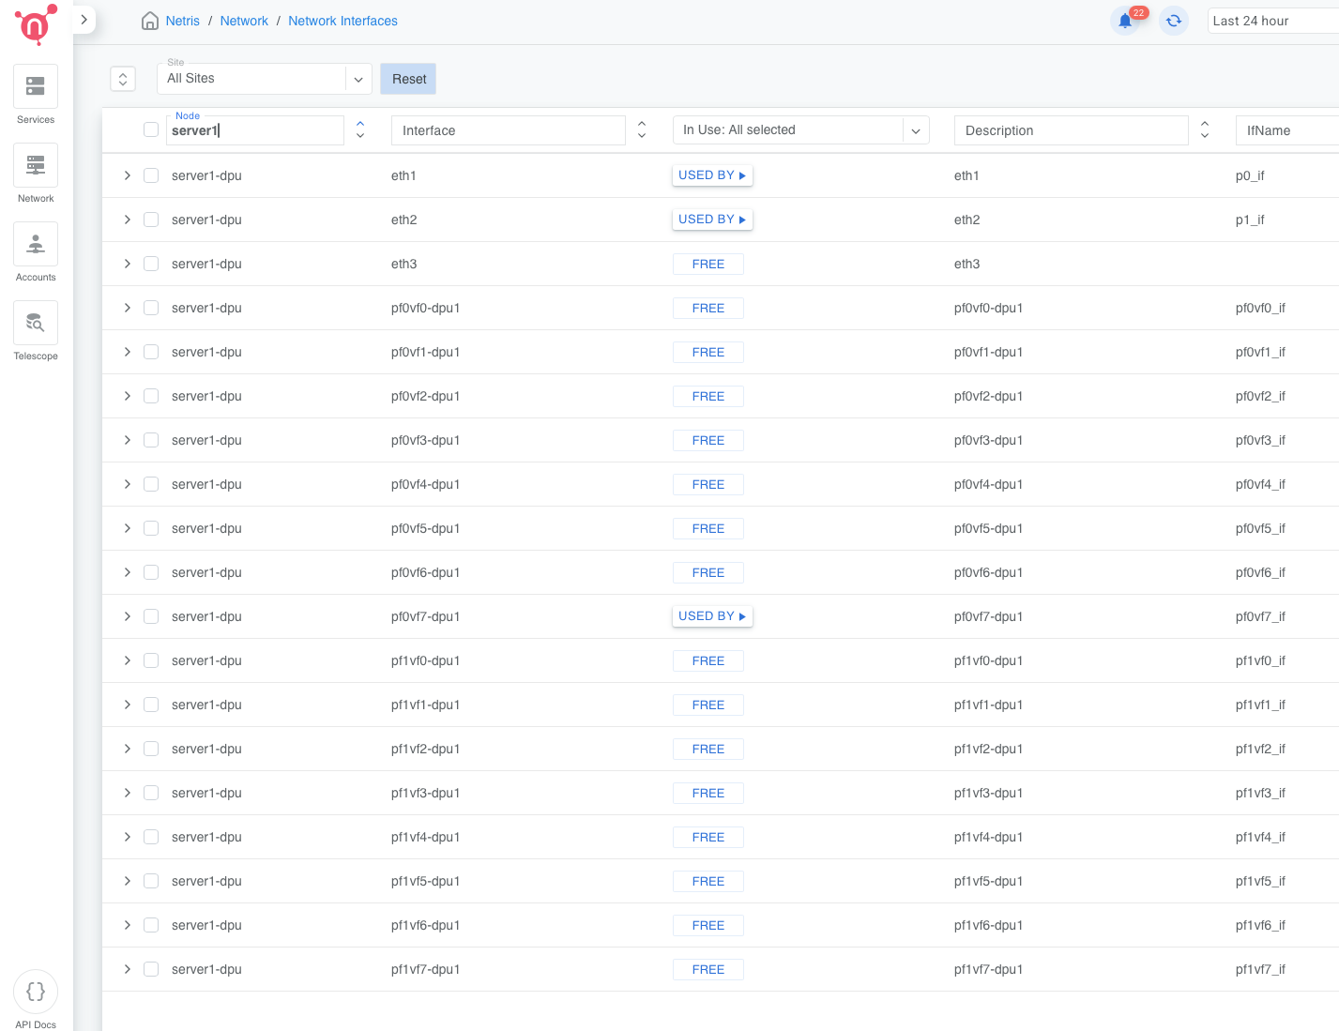This screenshot has height=1031, width=1339.
Task: Click FREE badge for eth3
Action: click(x=708, y=265)
